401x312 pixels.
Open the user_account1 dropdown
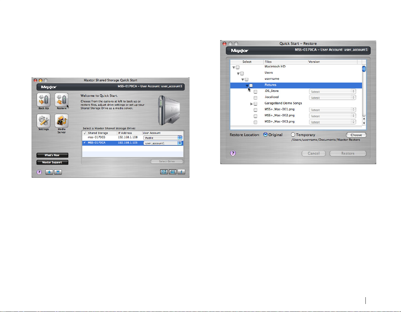click(163, 143)
